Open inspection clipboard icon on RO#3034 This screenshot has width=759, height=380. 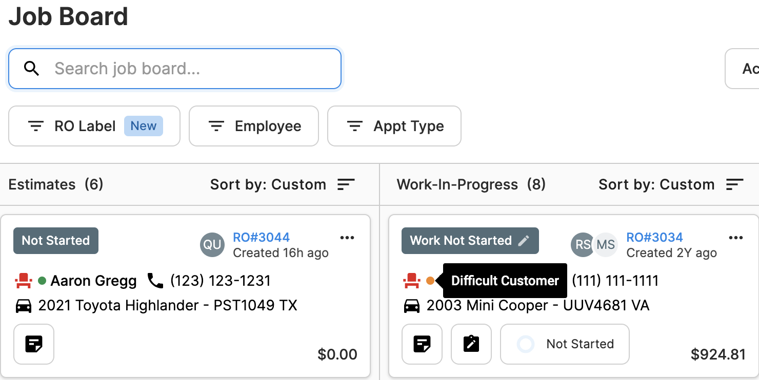(x=471, y=344)
